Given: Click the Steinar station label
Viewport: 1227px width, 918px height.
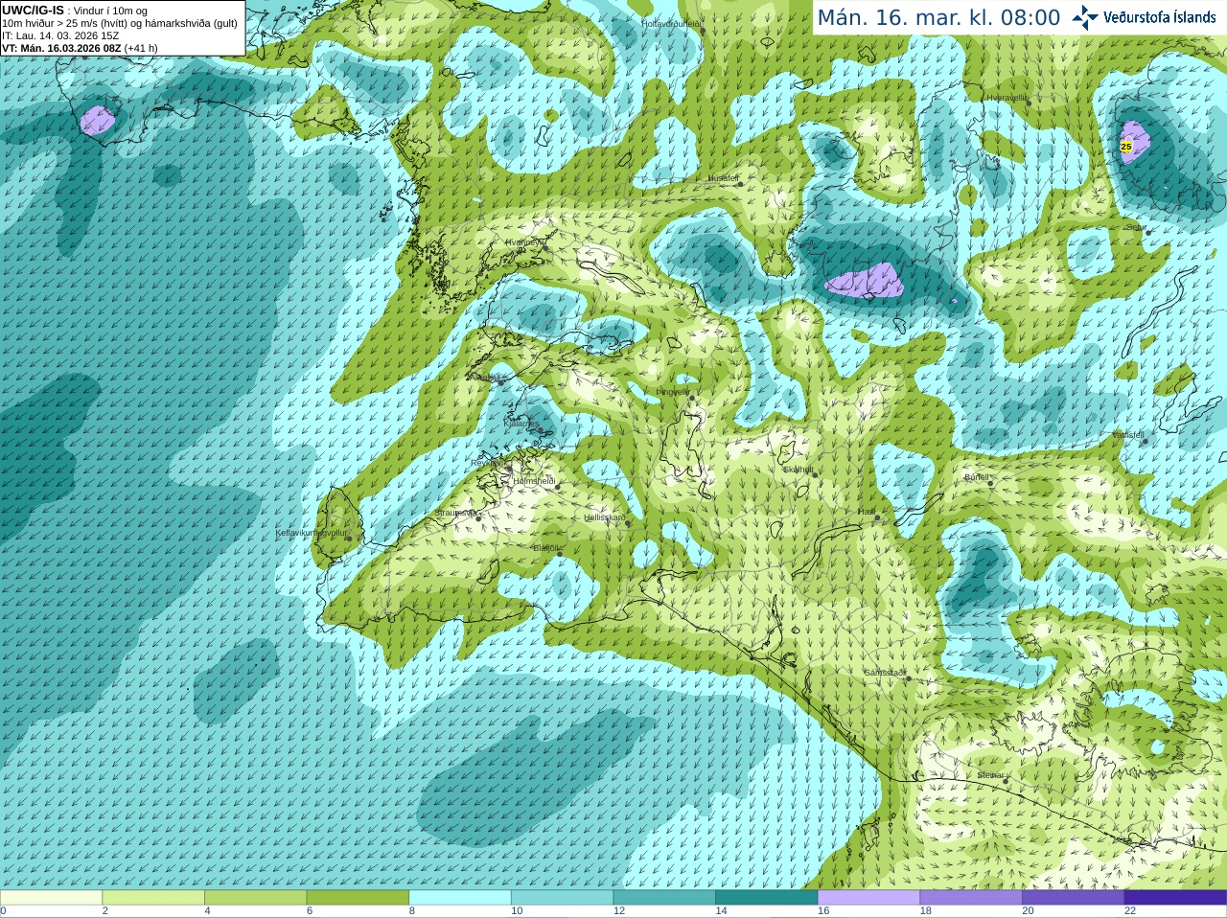Looking at the screenshot, I should (x=989, y=775).
